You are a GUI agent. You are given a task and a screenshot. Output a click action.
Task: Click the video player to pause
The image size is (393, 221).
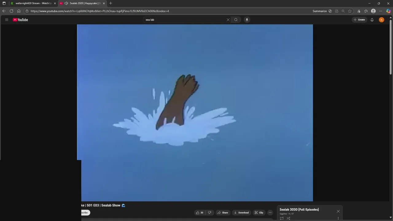pyautogui.click(x=195, y=113)
